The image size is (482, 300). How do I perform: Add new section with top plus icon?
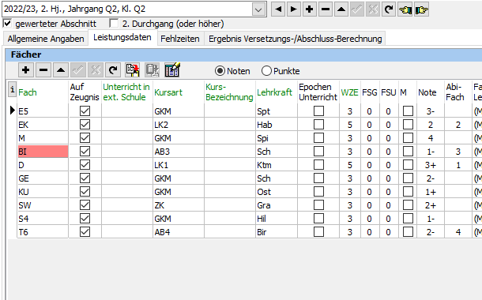click(x=310, y=9)
